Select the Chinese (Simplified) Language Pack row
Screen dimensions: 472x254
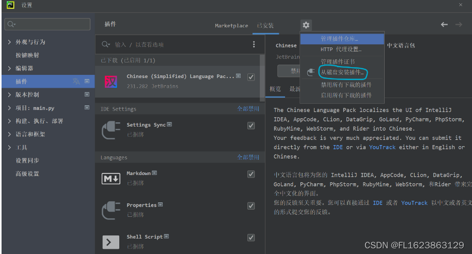click(x=178, y=82)
